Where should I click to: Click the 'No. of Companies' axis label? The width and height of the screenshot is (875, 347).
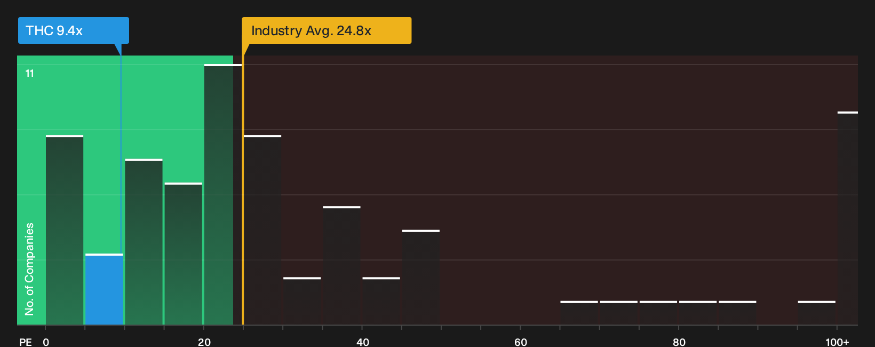tap(29, 269)
